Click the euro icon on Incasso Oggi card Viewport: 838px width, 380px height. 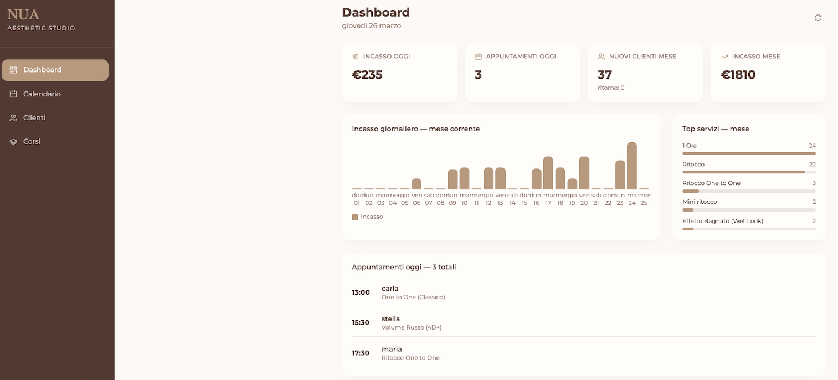click(354, 56)
